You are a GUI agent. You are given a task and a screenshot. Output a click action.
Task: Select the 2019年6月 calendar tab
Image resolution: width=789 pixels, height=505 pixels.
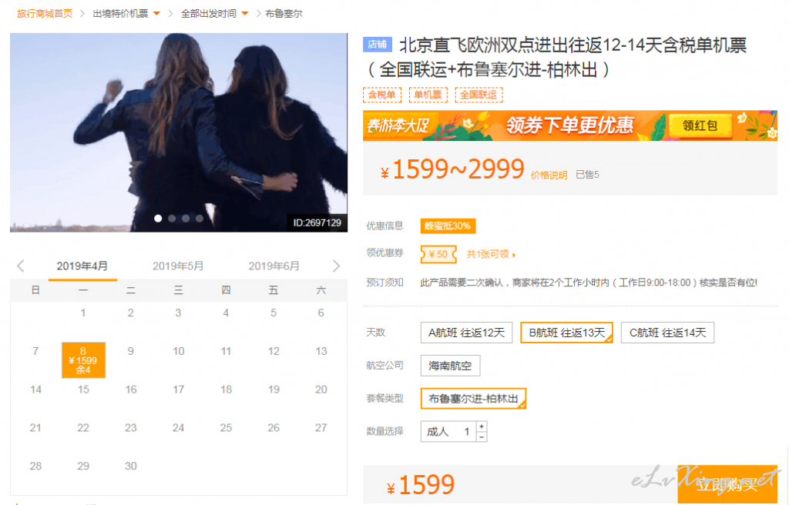274,266
